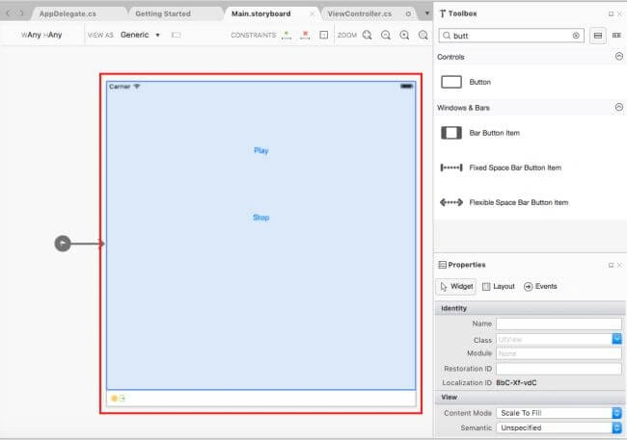This screenshot has height=440, width=627.
Task: Remove all constraints icon
Action: click(x=305, y=35)
